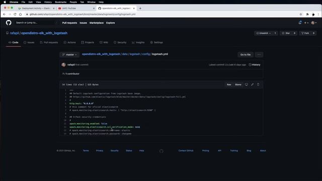Open opendistro-elk_with_logstash repo title link
This screenshot has width=322, height=181.
tap(44, 33)
